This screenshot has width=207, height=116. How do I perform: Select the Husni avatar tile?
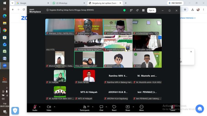[x=147, y=59]
